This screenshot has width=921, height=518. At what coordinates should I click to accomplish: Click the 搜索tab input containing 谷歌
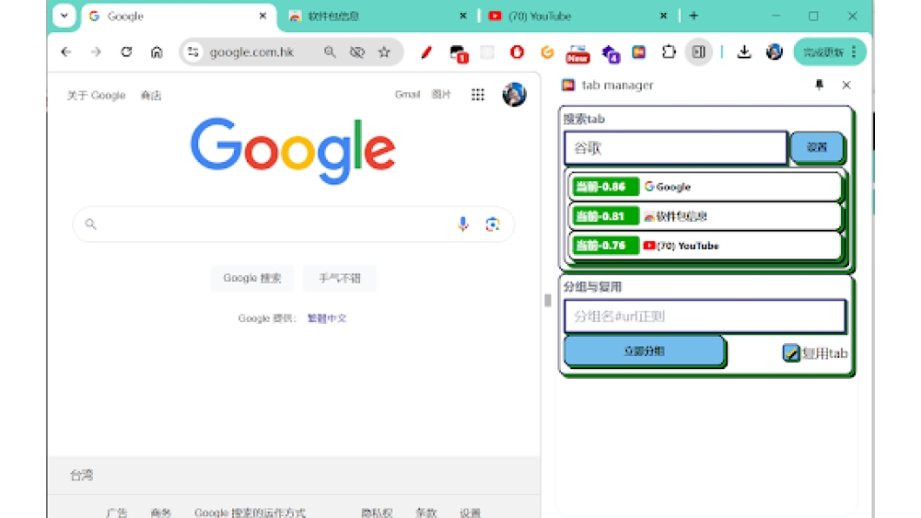[x=675, y=148]
